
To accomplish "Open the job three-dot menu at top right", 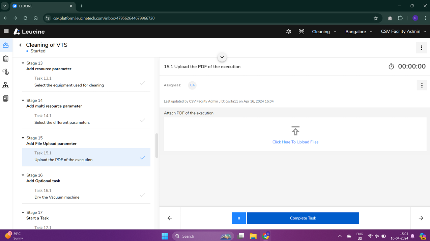I will coord(421,48).
